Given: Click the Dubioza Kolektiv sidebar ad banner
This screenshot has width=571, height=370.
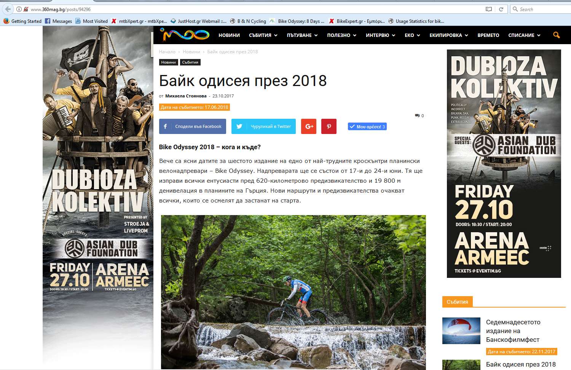Looking at the screenshot, I should [504, 163].
